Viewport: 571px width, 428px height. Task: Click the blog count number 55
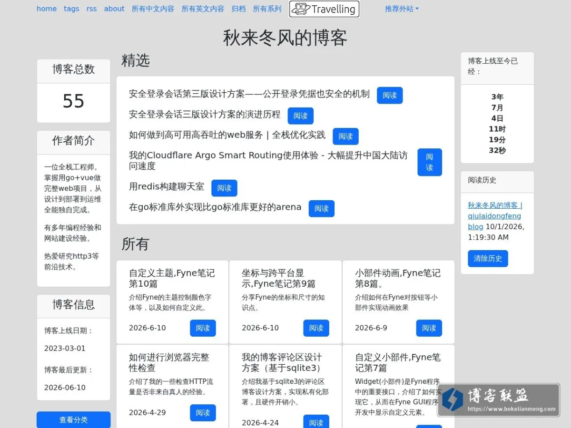pyautogui.click(x=73, y=101)
